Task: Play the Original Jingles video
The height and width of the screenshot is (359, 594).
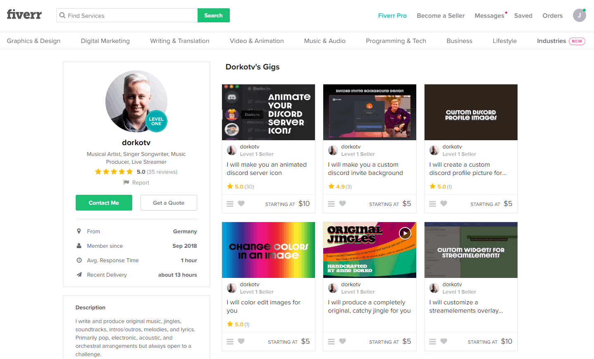Action: (x=405, y=233)
